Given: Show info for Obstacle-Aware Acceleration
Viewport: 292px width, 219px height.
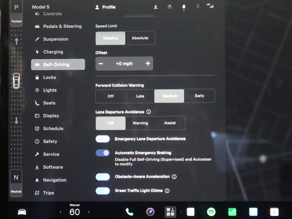Looking at the screenshot, I should coord(174,177).
